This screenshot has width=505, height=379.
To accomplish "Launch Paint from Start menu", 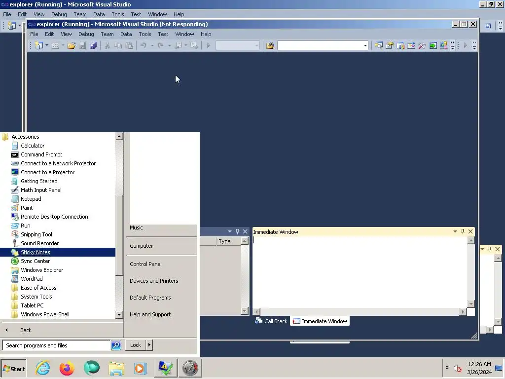I will [x=27, y=208].
